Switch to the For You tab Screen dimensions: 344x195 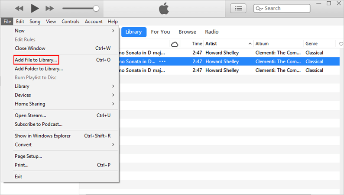coord(160,32)
